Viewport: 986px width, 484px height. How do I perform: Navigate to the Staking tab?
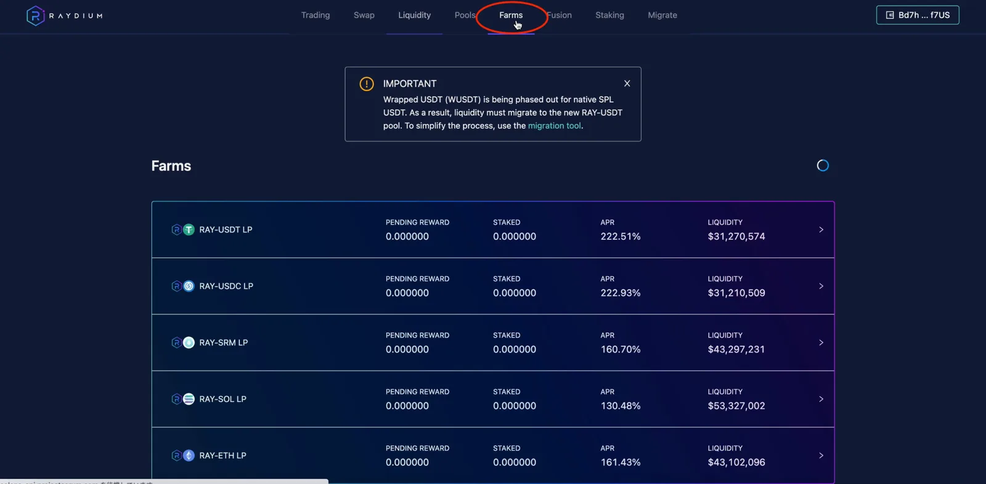pos(609,15)
